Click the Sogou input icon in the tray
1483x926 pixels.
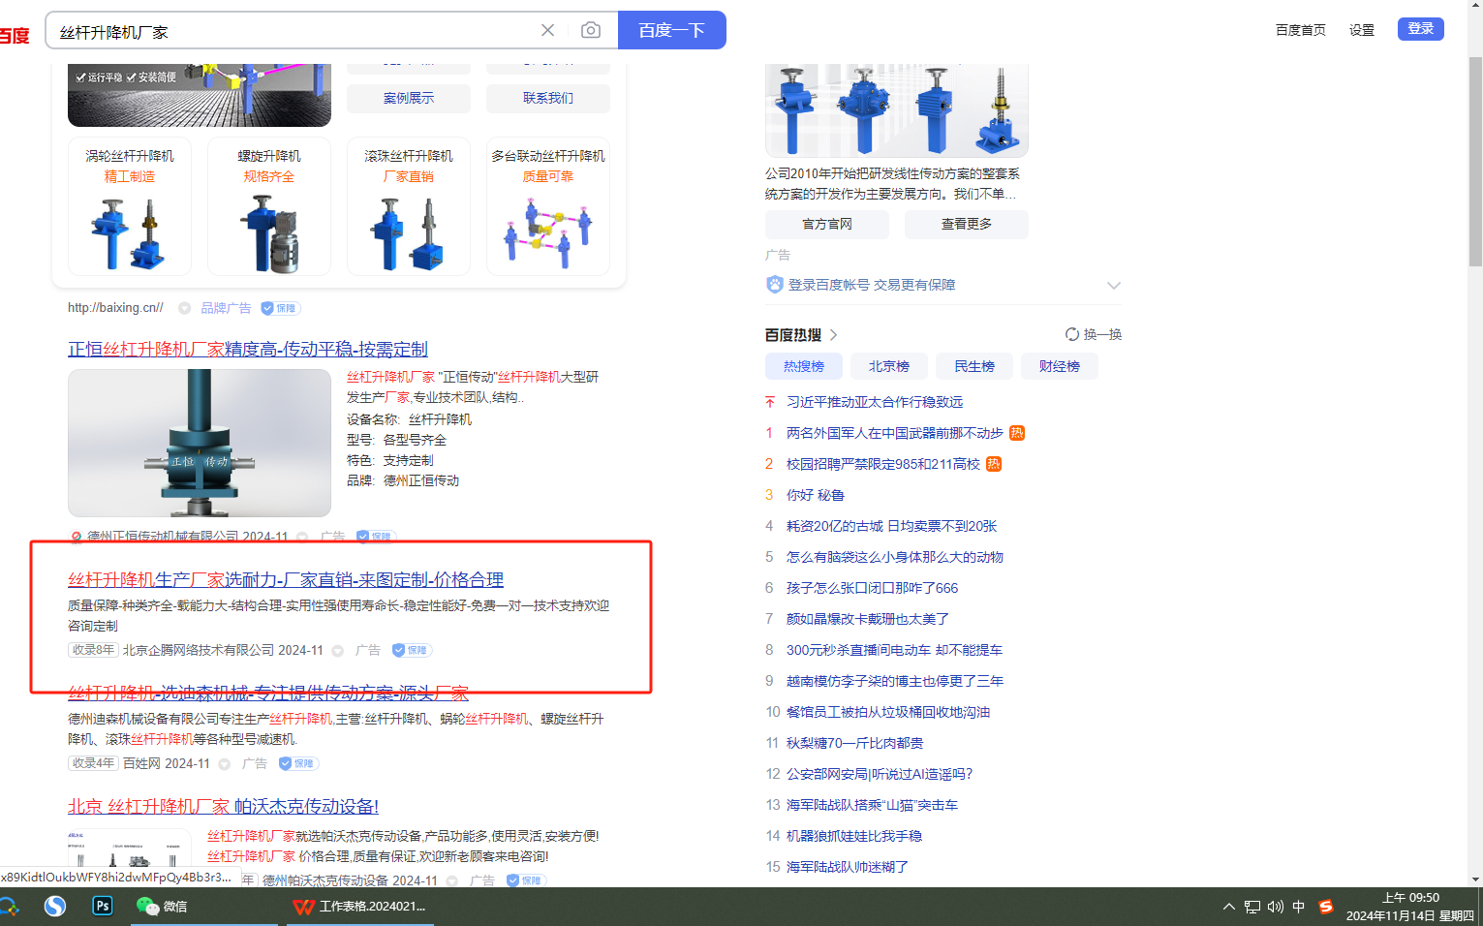(1326, 907)
